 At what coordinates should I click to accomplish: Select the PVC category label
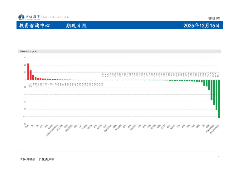click(192, 127)
